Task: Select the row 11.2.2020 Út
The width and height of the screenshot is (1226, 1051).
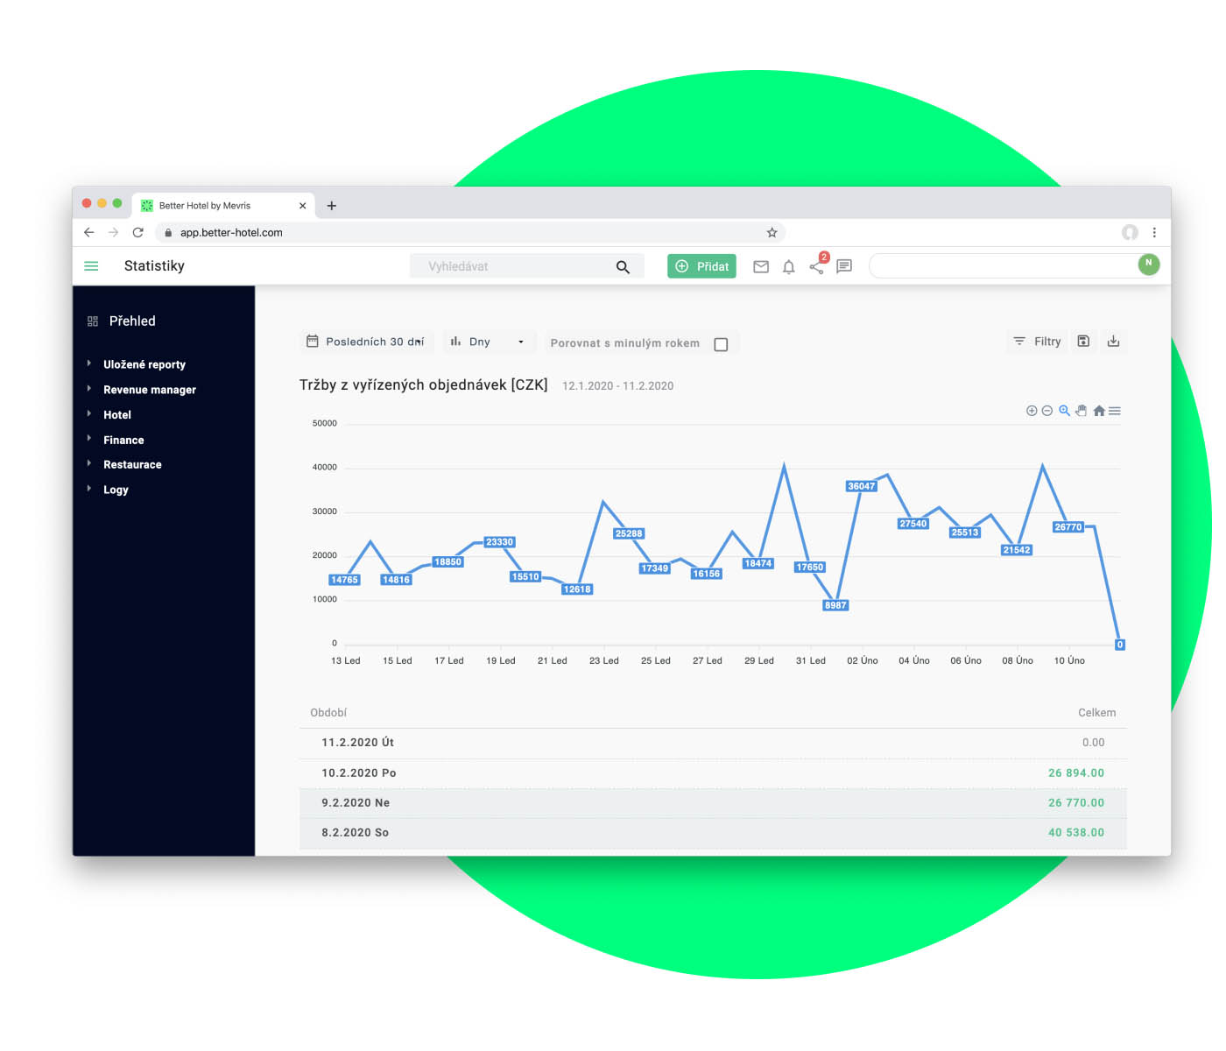Action: coord(713,743)
